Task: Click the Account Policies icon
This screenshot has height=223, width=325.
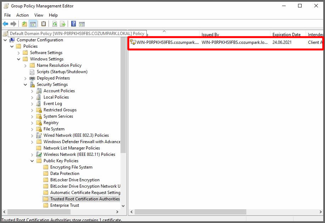Action: tap(39, 91)
